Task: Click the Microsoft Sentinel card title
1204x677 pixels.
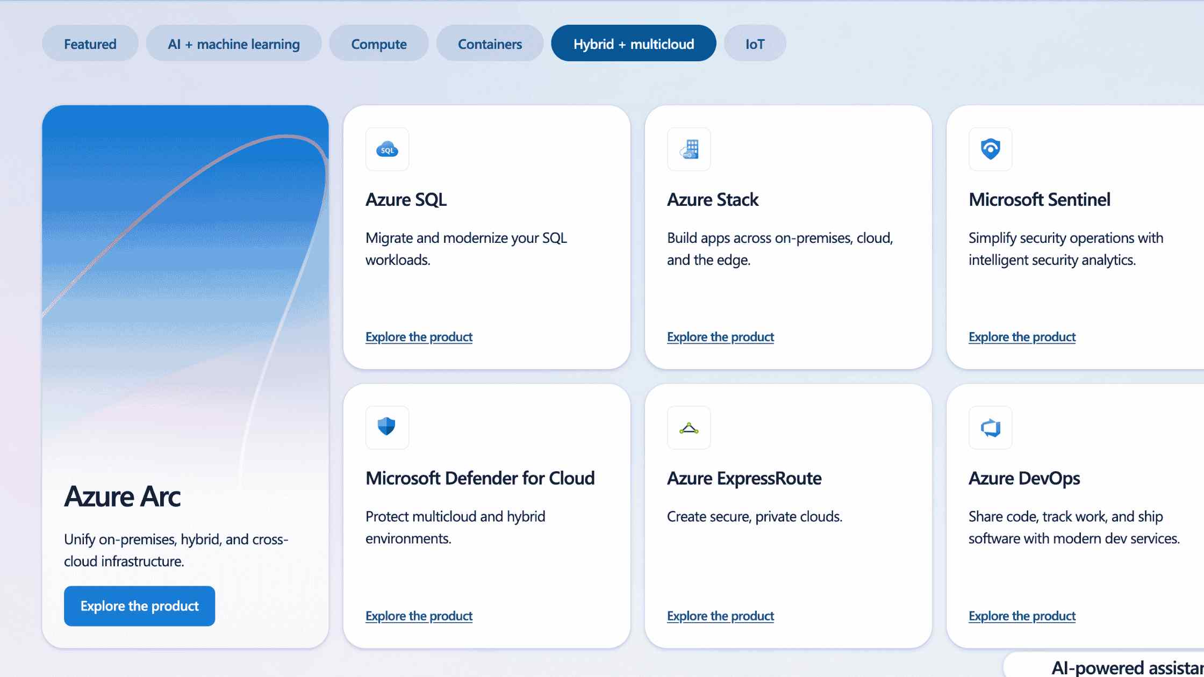Action: point(1040,200)
